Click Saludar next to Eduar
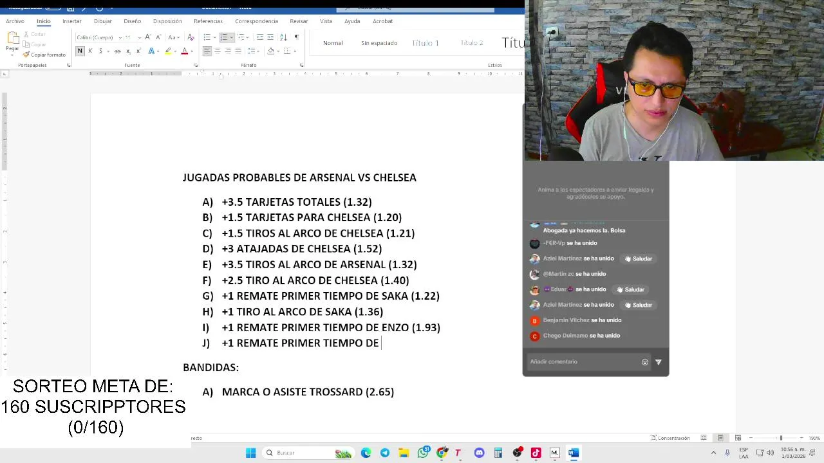This screenshot has width=824, height=463. [630, 289]
